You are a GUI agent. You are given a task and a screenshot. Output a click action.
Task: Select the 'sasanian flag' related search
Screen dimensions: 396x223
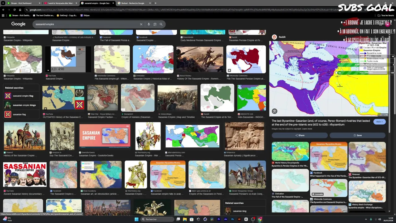tap(21, 115)
